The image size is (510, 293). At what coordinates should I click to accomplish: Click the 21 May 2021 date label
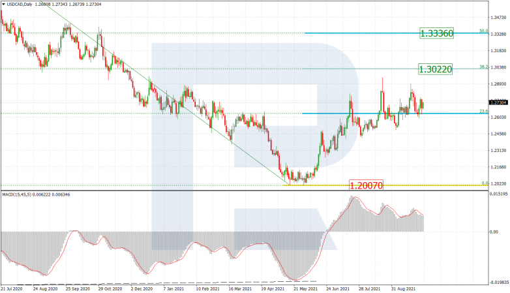tap(305, 289)
